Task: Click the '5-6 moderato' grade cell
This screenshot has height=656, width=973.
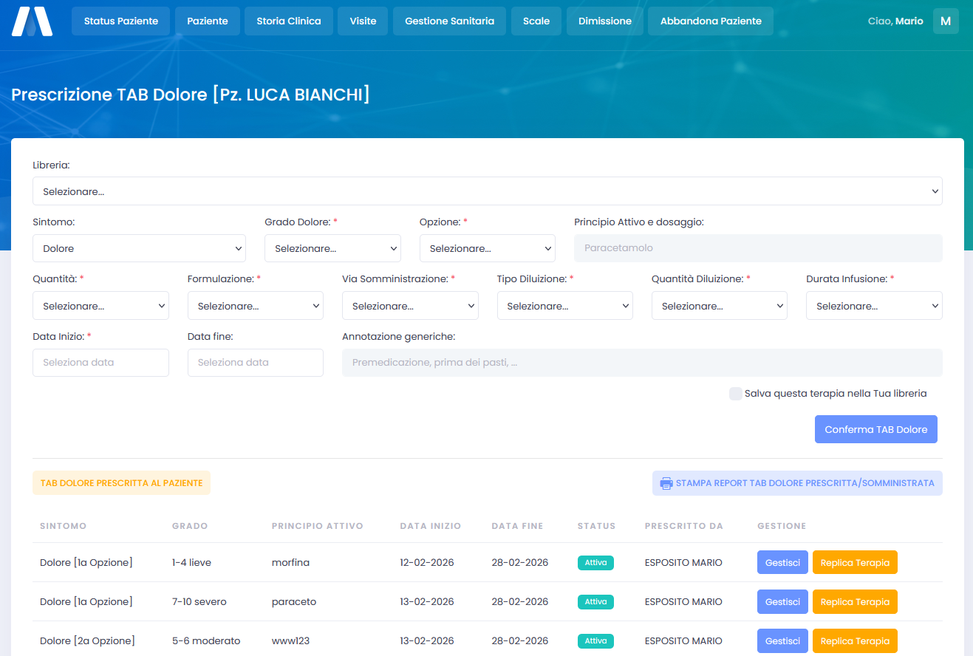Action: pyautogui.click(x=206, y=641)
